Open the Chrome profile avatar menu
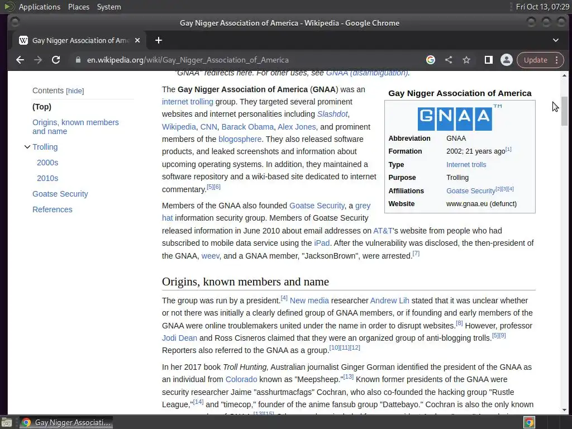This screenshot has height=429, width=572. [506, 60]
